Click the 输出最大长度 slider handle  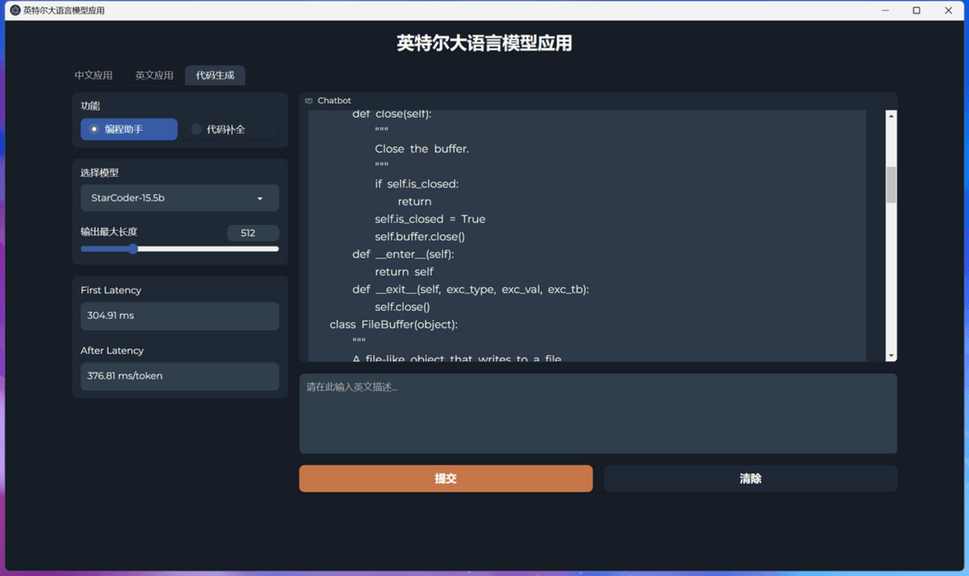(x=133, y=249)
